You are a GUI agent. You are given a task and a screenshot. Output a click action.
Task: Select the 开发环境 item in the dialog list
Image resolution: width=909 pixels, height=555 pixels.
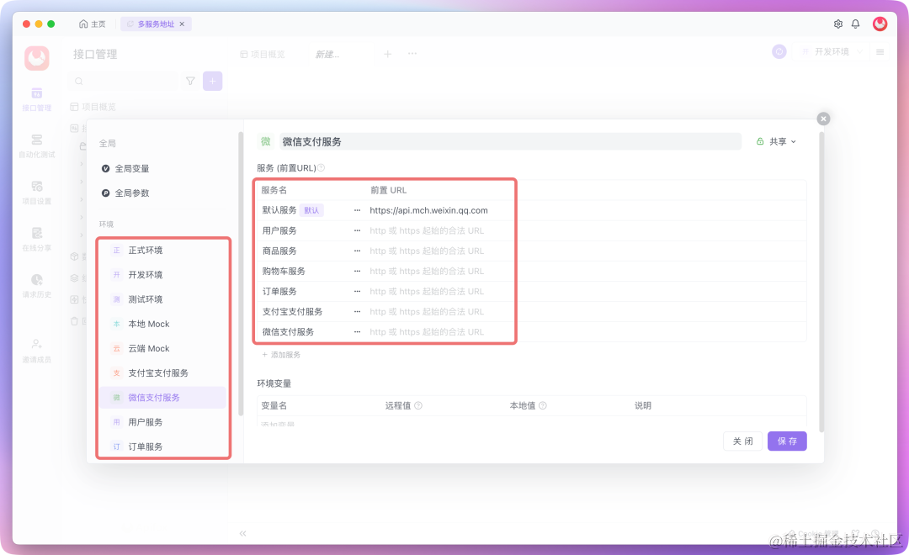coord(163,275)
